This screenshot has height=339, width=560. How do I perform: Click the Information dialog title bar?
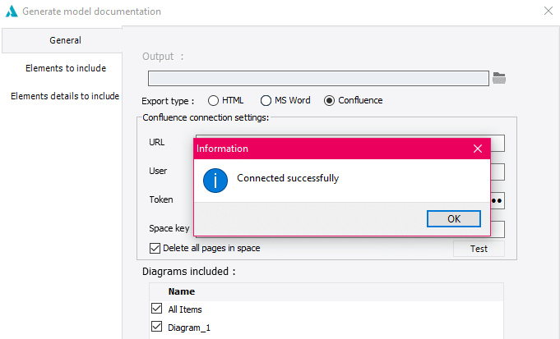pos(329,149)
